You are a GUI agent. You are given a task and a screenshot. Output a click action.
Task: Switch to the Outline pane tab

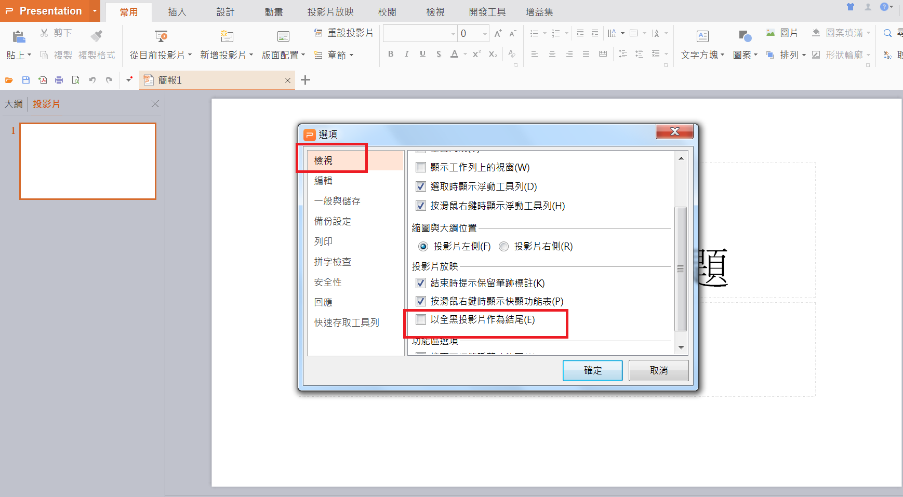pyautogui.click(x=14, y=104)
